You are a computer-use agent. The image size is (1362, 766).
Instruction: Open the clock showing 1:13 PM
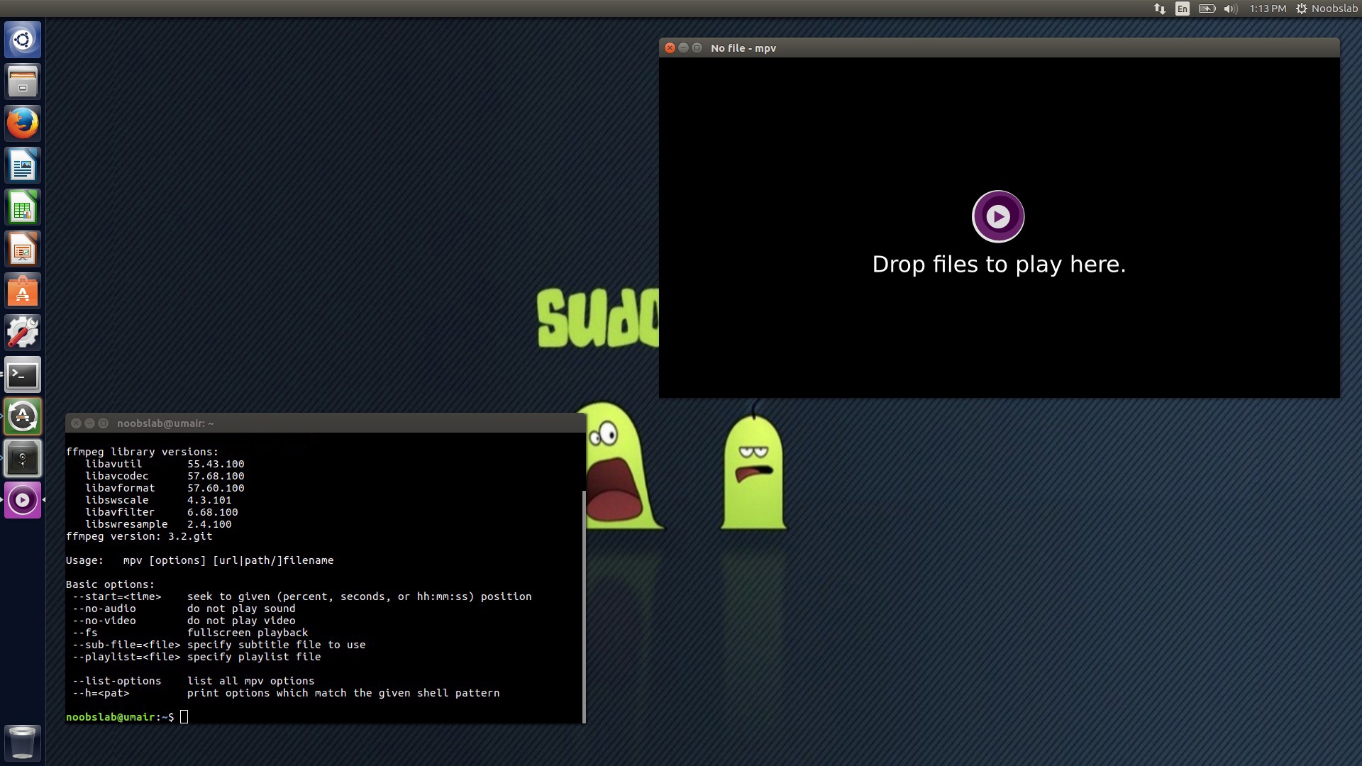coord(1268,9)
